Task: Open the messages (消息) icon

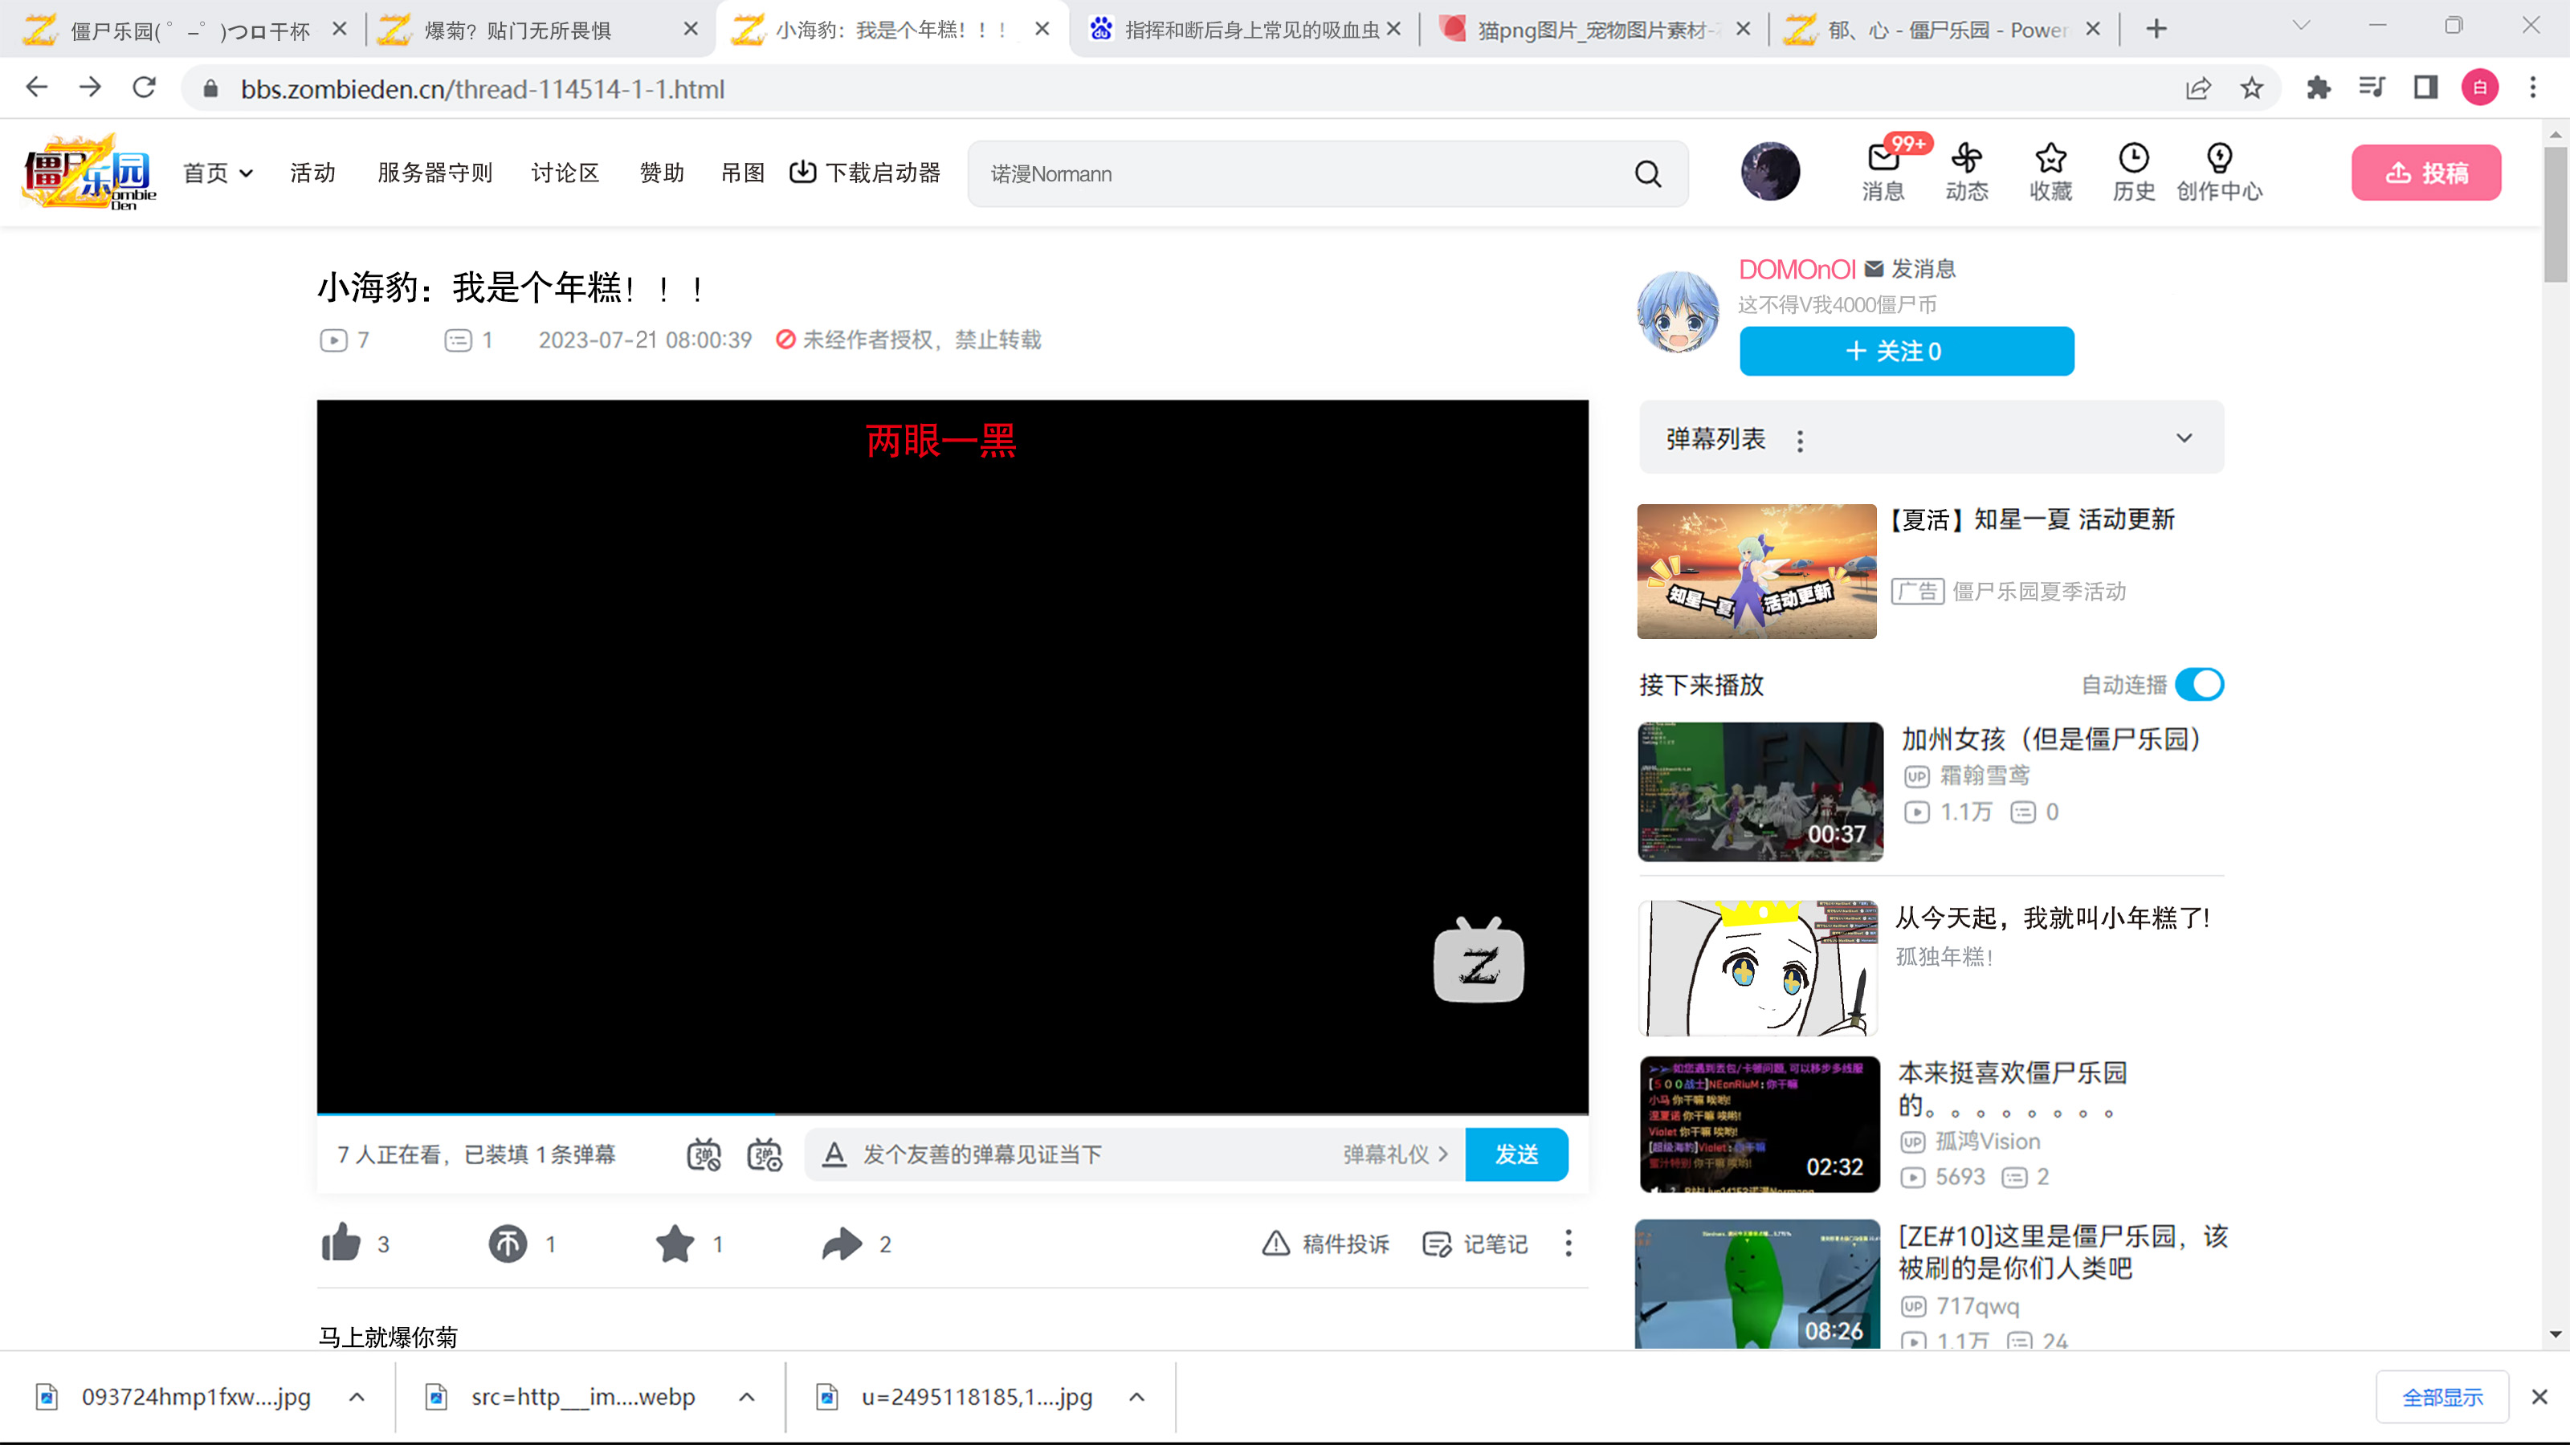Action: tap(1883, 157)
